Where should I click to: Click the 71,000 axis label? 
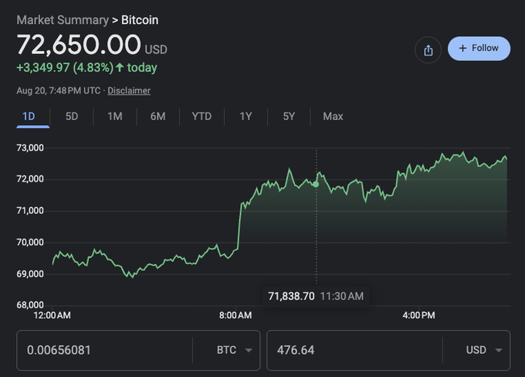click(30, 211)
